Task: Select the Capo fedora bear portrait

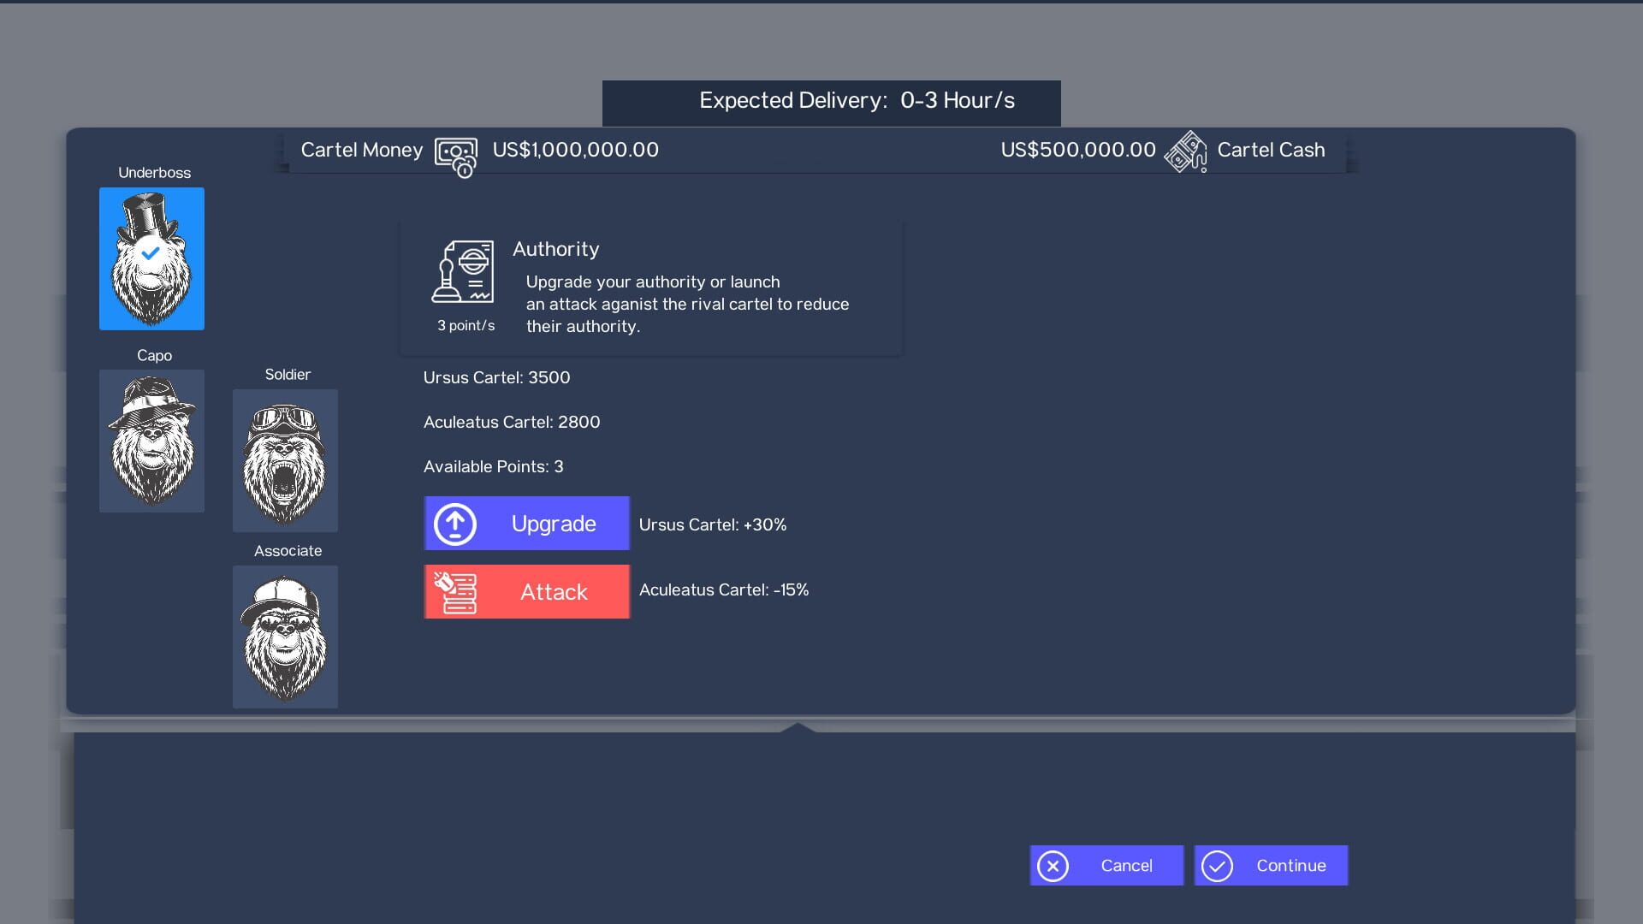Action: [151, 441]
